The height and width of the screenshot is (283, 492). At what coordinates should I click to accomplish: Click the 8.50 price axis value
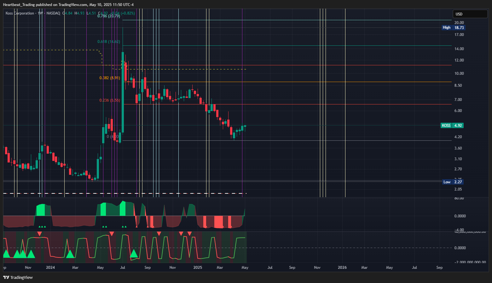[458, 85]
